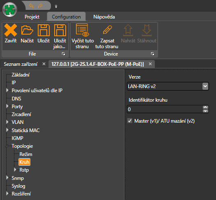216x200 pixels.
Task: Switch to the Projekt ribbon tab
Action: pyautogui.click(x=32, y=17)
